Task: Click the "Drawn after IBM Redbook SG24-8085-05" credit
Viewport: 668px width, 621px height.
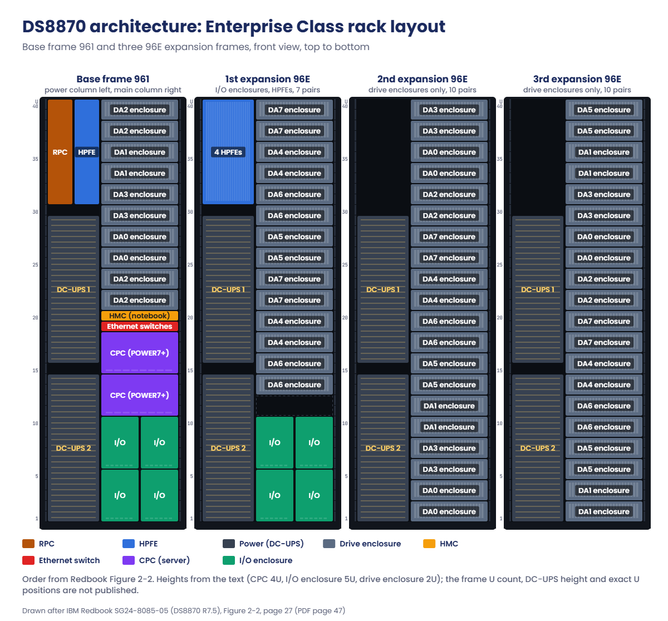Action: point(184,610)
